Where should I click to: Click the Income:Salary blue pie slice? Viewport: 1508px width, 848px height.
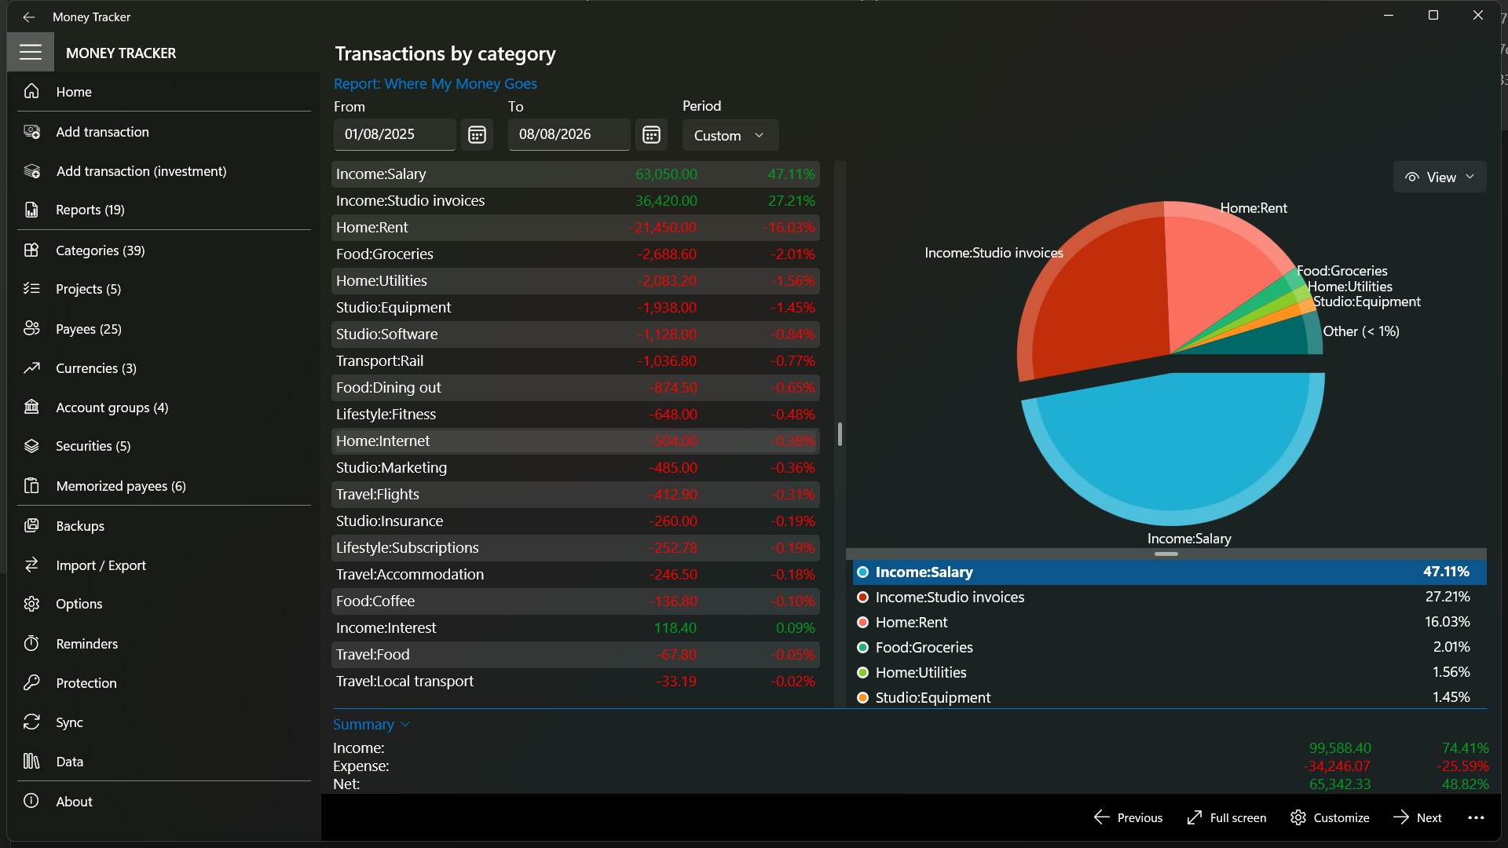1173,448
